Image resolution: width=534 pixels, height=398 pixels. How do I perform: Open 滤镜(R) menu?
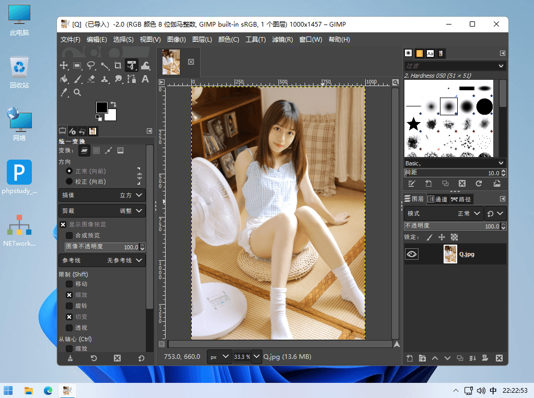click(282, 40)
